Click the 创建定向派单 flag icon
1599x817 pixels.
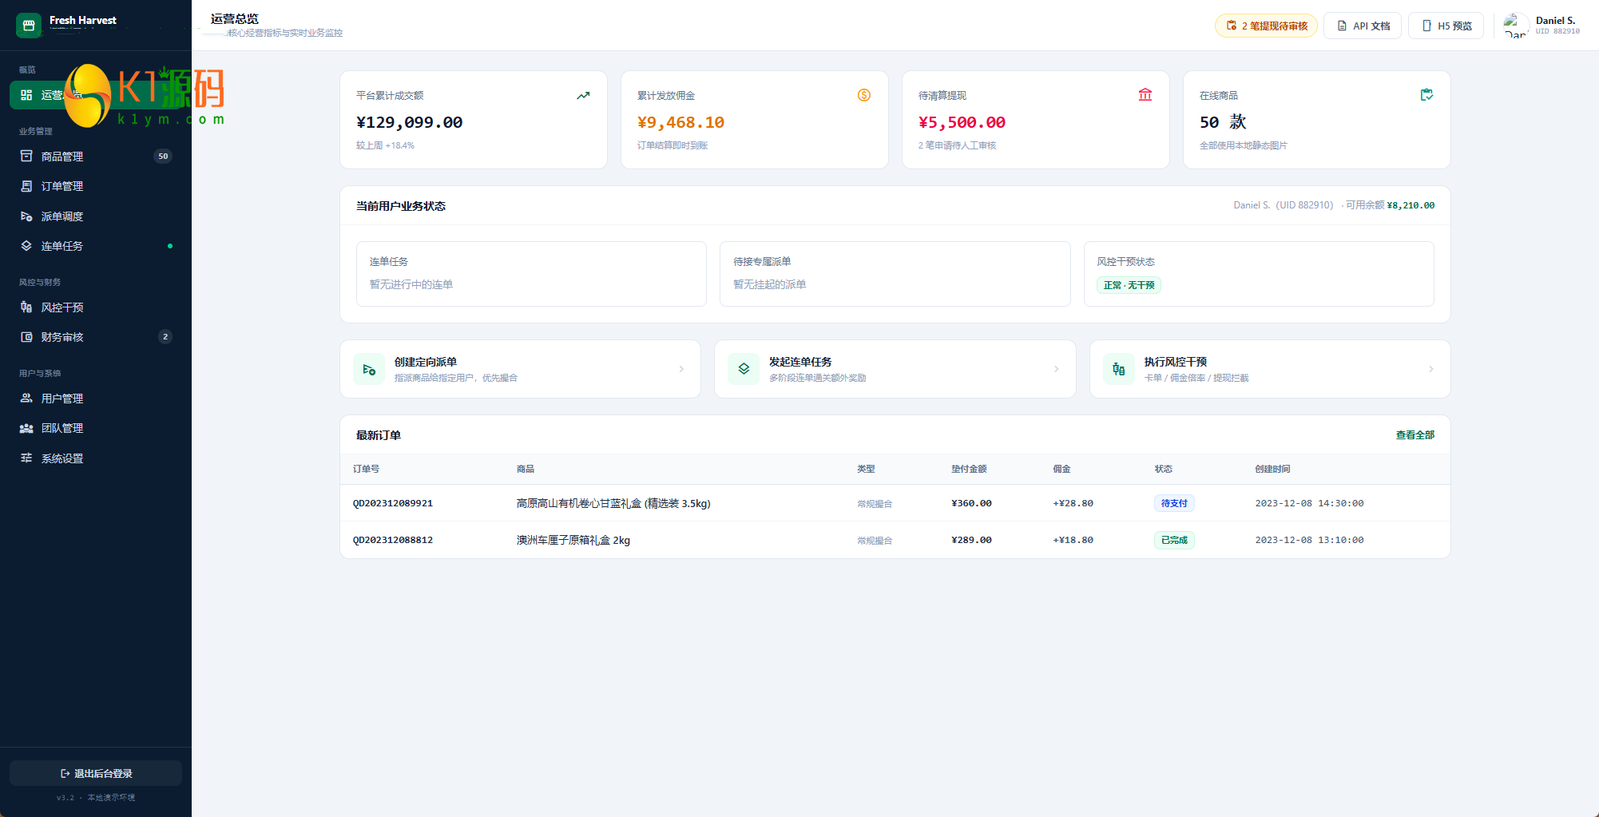(x=369, y=369)
